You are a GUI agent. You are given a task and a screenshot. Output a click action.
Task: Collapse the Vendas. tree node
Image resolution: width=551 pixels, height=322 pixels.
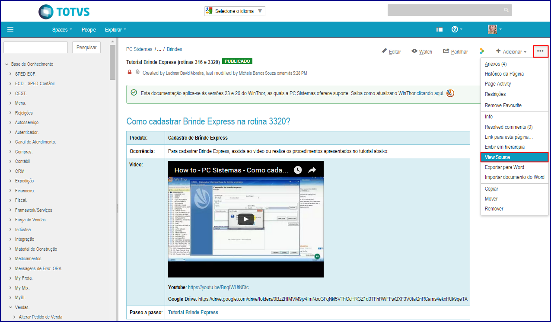10,307
